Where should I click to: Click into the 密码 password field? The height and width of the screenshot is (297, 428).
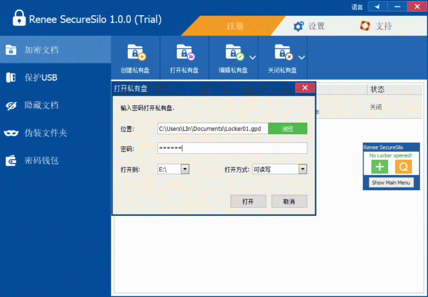[232, 148]
